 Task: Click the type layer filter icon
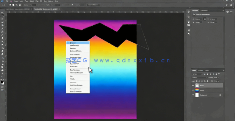coord(210,74)
